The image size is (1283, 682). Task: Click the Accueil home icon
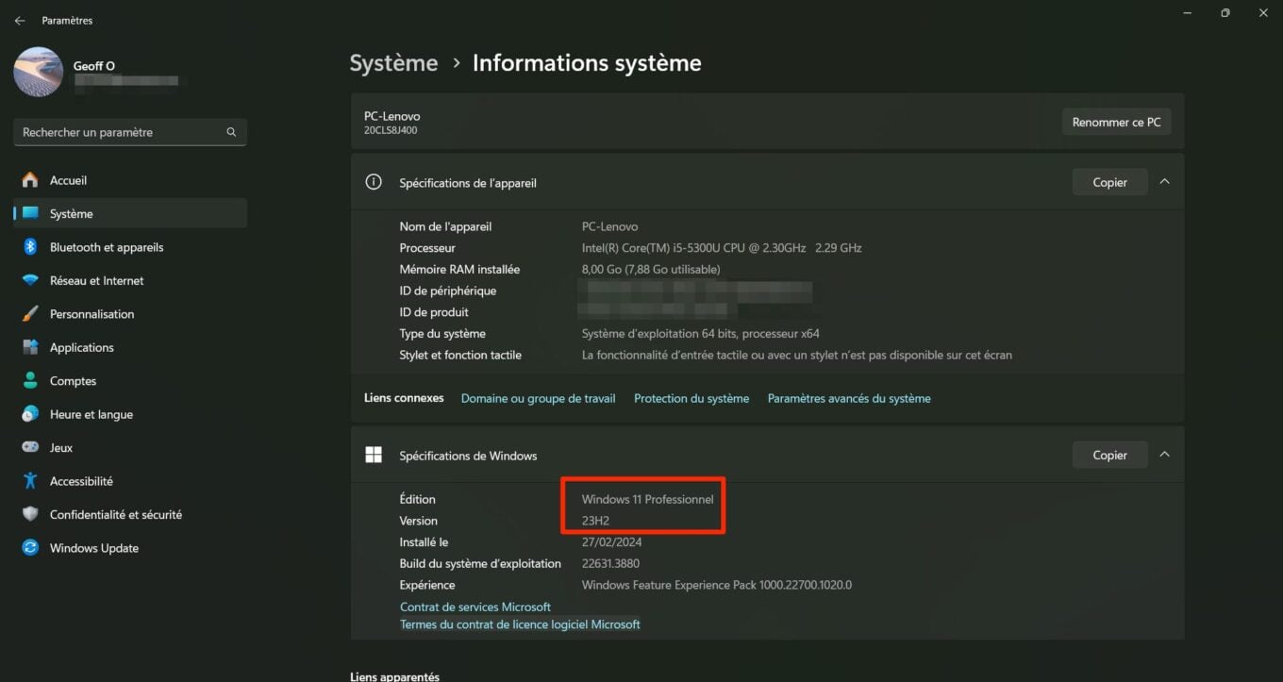click(x=30, y=180)
